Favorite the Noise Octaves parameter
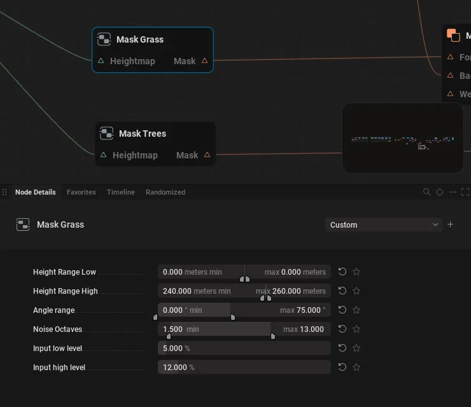The width and height of the screenshot is (471, 407). (x=356, y=329)
